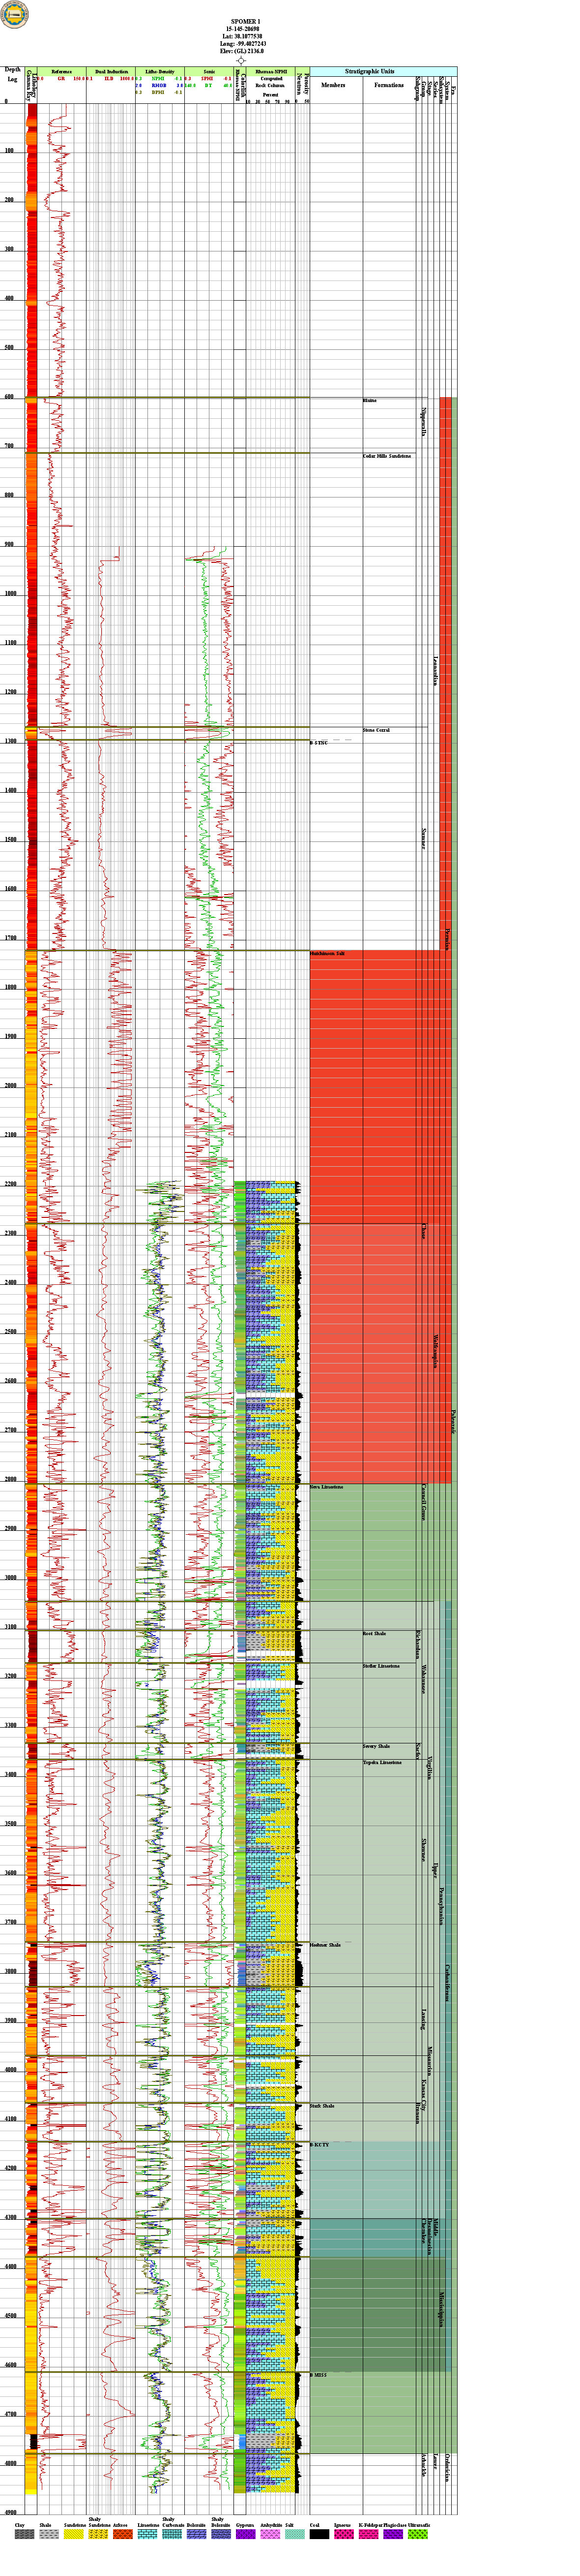The height and width of the screenshot is (2576, 580).
Task: Click the 'Stark Shale' member label
Action: click(x=322, y=2106)
